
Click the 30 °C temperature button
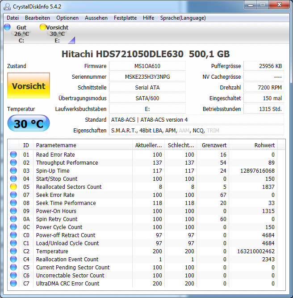pyautogui.click(x=29, y=123)
